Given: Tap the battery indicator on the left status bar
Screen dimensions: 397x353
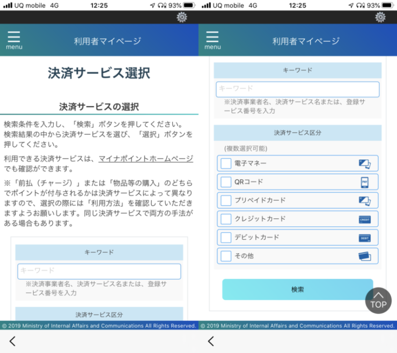Looking at the screenshot, I should point(189,5).
